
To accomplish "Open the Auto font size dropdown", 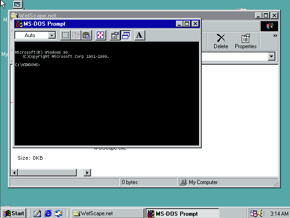I will 52,35.
